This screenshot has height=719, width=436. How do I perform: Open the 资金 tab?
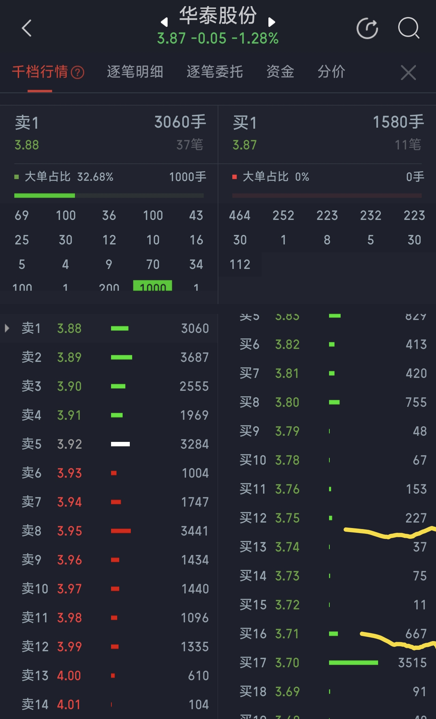point(280,72)
